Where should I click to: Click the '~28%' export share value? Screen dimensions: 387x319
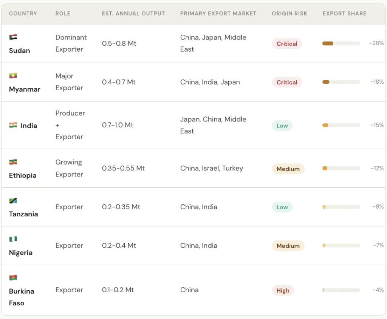coord(376,43)
